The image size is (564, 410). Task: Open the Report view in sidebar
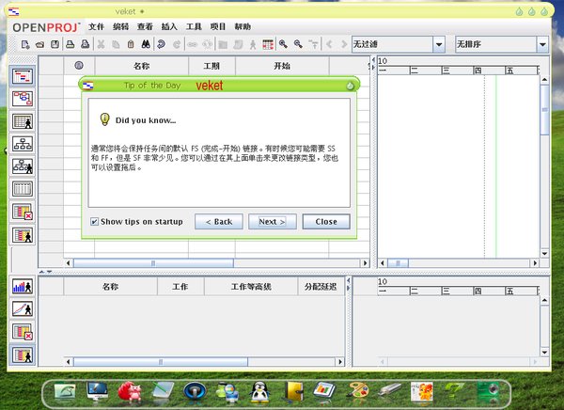pos(23,189)
